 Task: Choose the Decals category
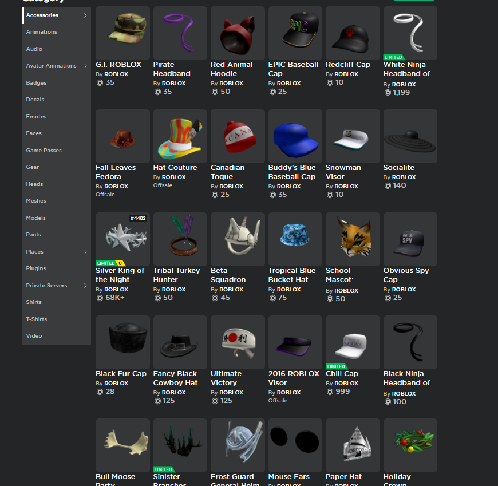pyautogui.click(x=35, y=100)
